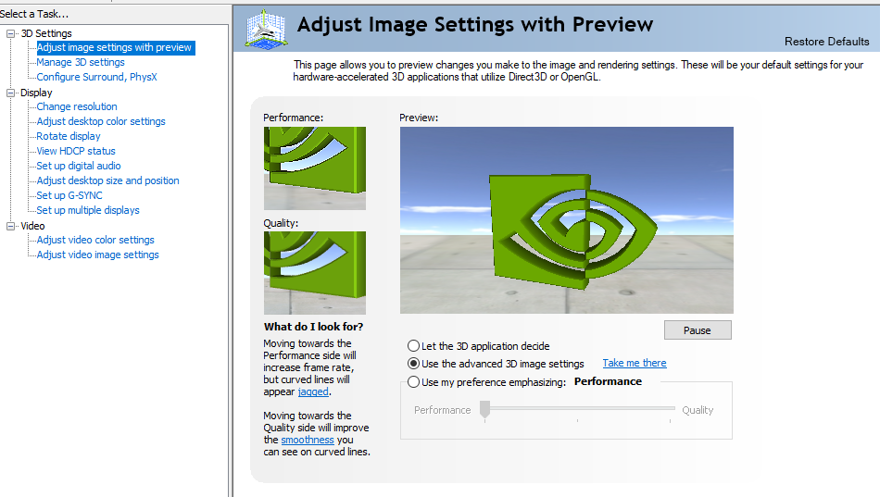Click the Performance sample thumbnail

coord(315,168)
